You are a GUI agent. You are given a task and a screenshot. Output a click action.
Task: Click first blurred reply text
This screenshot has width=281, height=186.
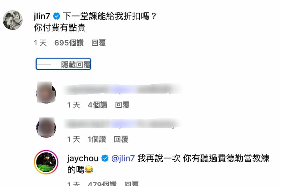(123, 89)
